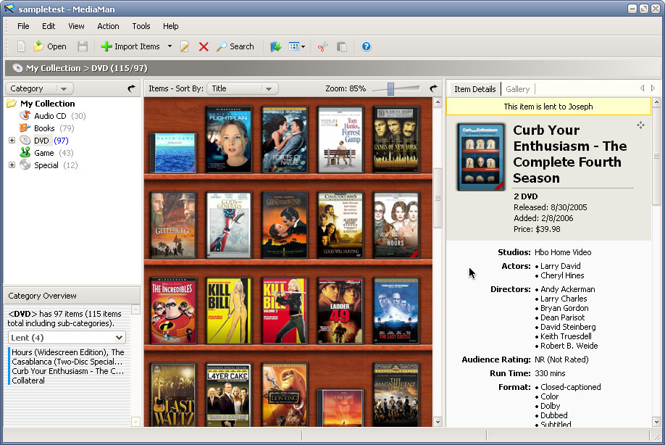Open the Import Items dropdown arrow

170,46
